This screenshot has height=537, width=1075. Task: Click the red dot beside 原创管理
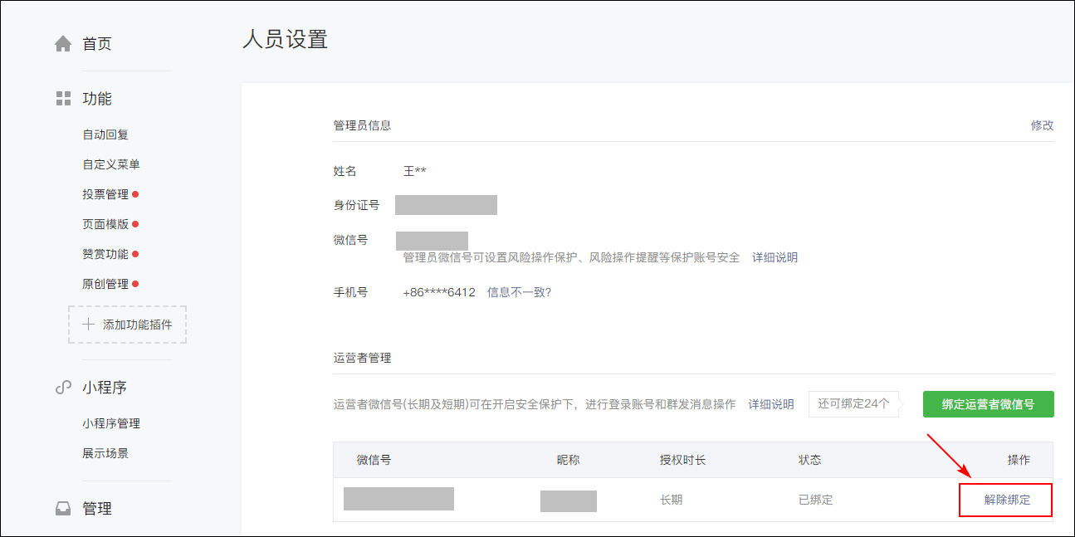[x=135, y=284]
